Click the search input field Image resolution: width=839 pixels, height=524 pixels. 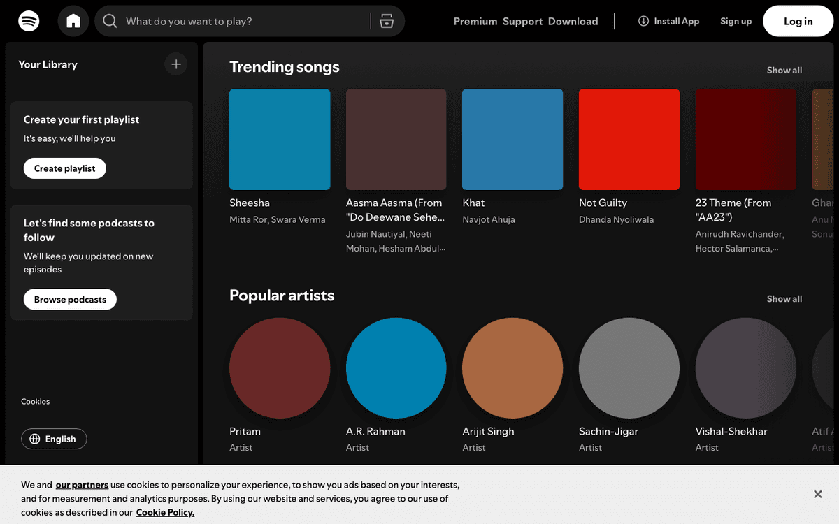231,21
